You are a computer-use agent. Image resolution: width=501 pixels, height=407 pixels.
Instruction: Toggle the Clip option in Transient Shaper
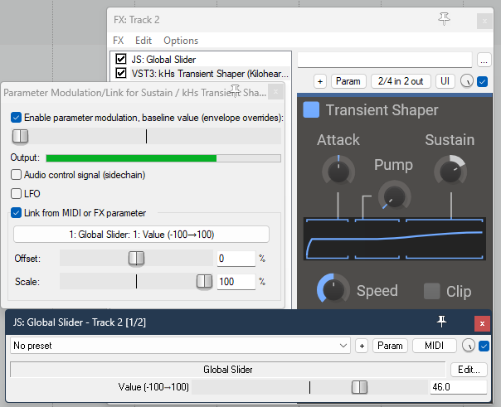pos(432,291)
